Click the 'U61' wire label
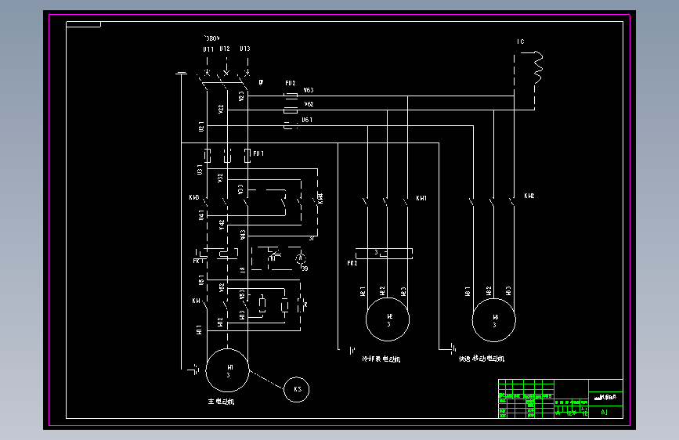Screen dimensions: 679x440 (307, 120)
